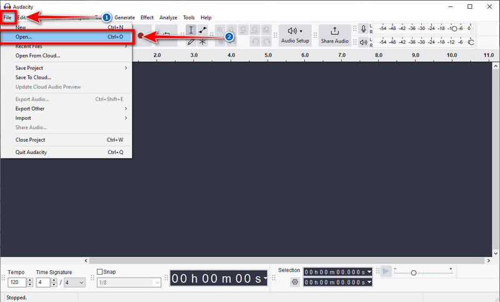The image size is (500, 302).
Task: Increase tempo with the up stepper arrow
Action: (30, 280)
